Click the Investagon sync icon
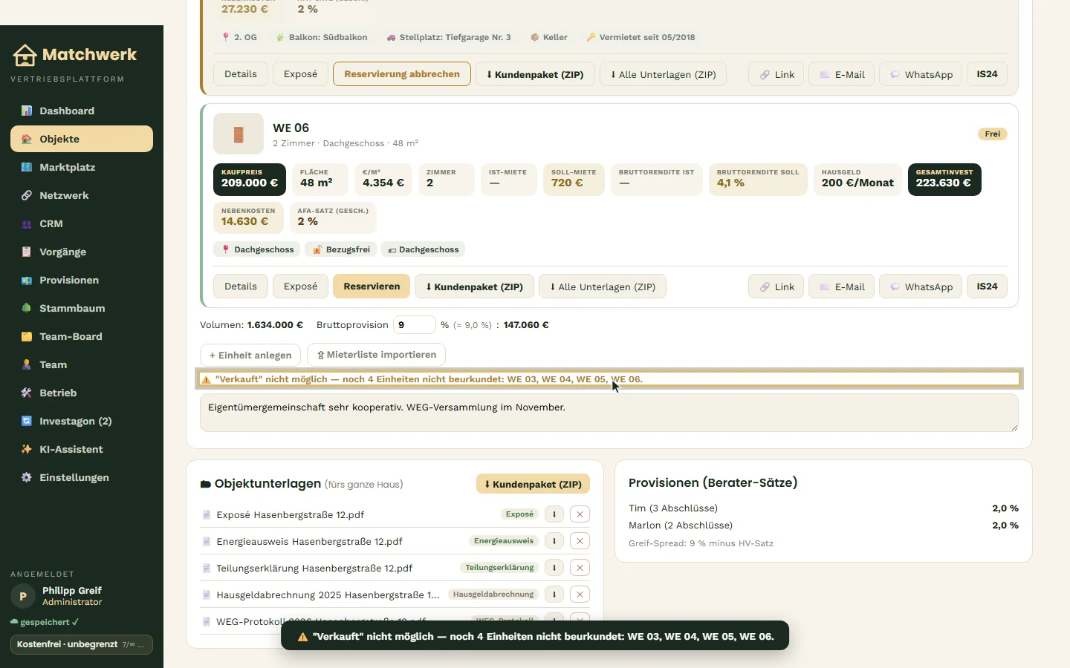 (x=27, y=421)
